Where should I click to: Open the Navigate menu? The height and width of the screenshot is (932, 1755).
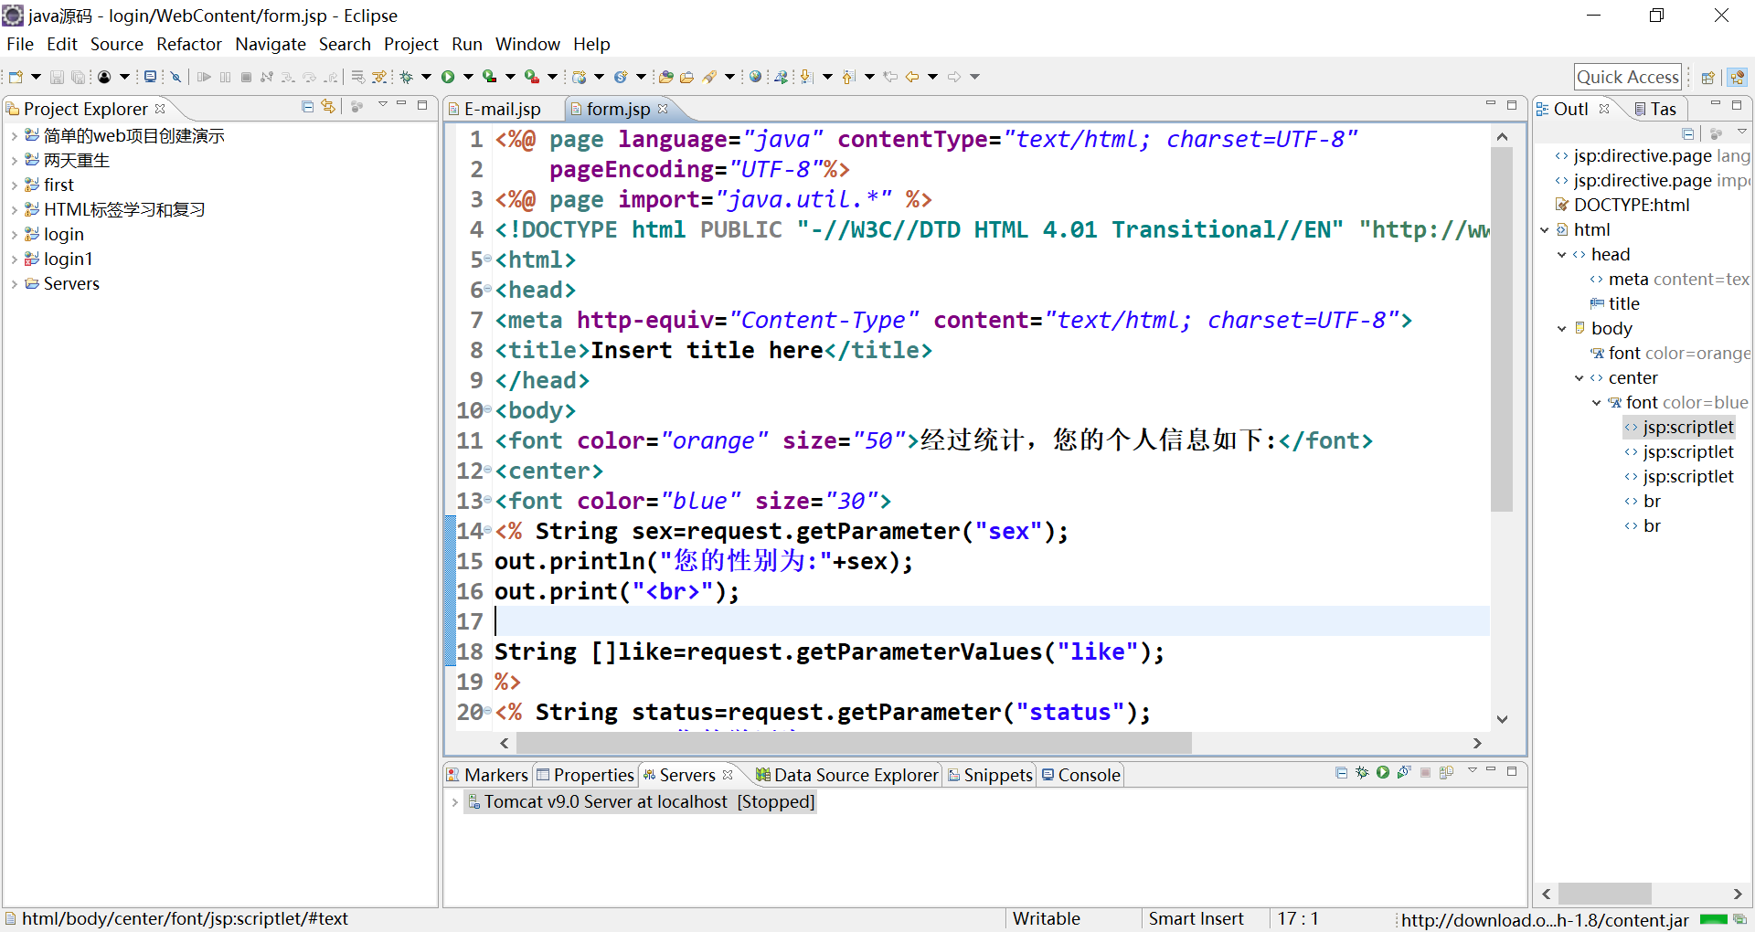pyautogui.click(x=271, y=44)
